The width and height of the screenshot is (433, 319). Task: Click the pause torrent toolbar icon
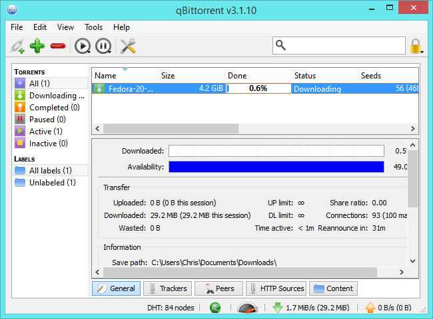tap(101, 46)
